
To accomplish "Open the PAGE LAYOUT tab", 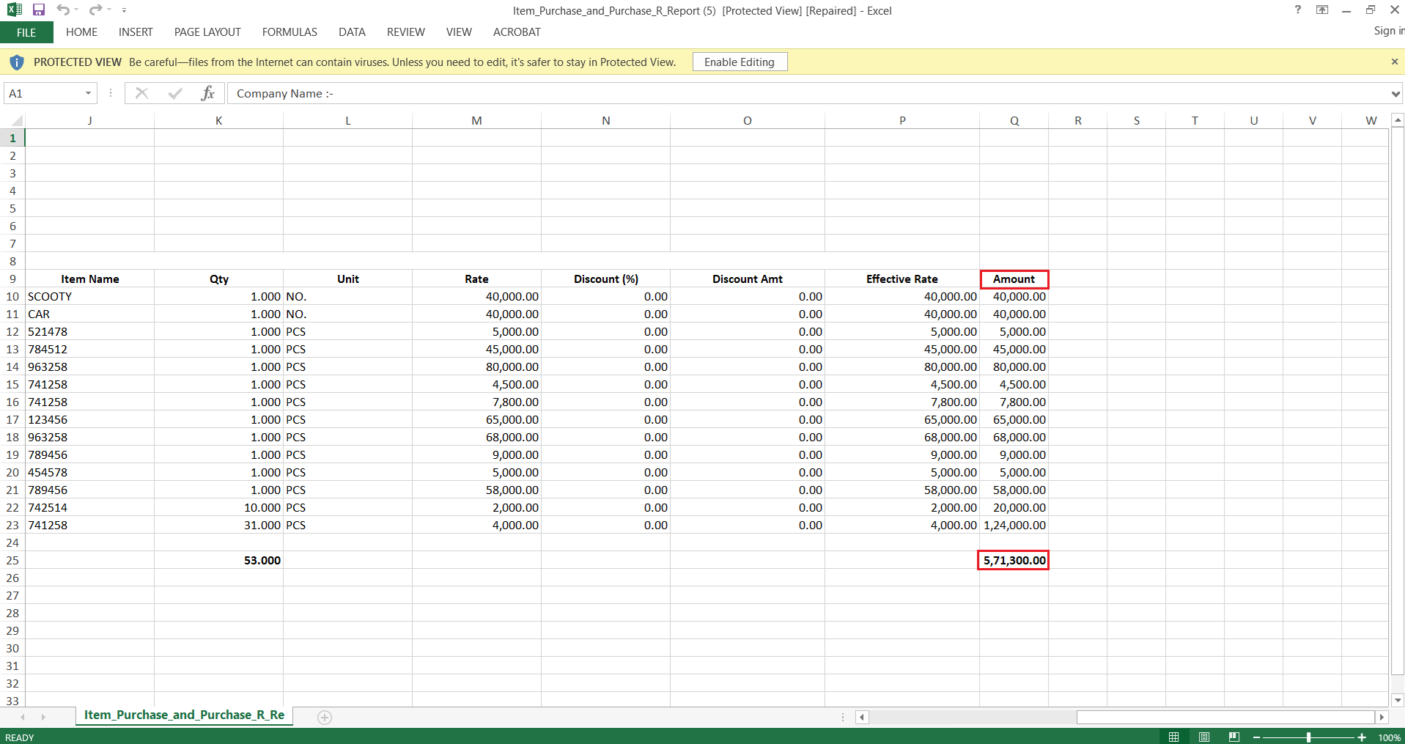I will (207, 32).
